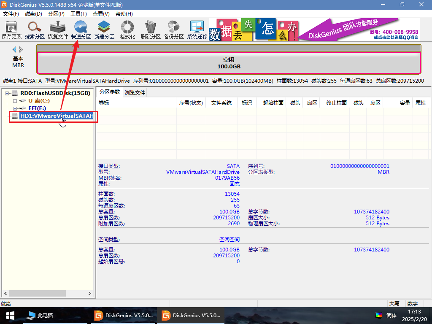432x324 pixels.
Task: Open Search Partitions (搜索分区) tool
Action: pyautogui.click(x=35, y=30)
